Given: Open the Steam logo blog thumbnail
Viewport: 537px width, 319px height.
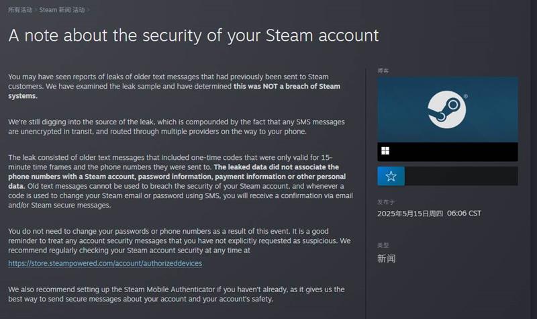Looking at the screenshot, I should 447,109.
